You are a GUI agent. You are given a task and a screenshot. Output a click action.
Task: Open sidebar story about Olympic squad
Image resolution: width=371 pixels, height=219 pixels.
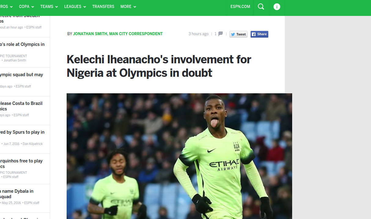pyautogui.click(x=21, y=75)
